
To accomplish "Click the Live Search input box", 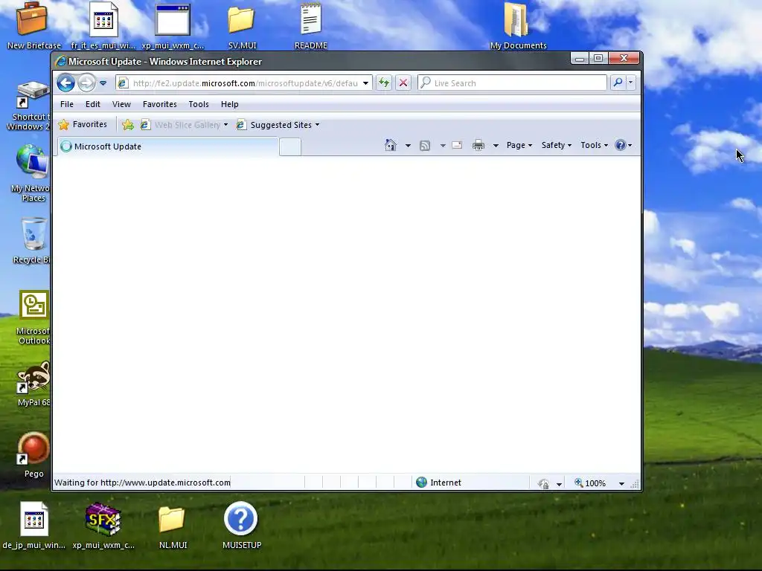I will pos(512,83).
